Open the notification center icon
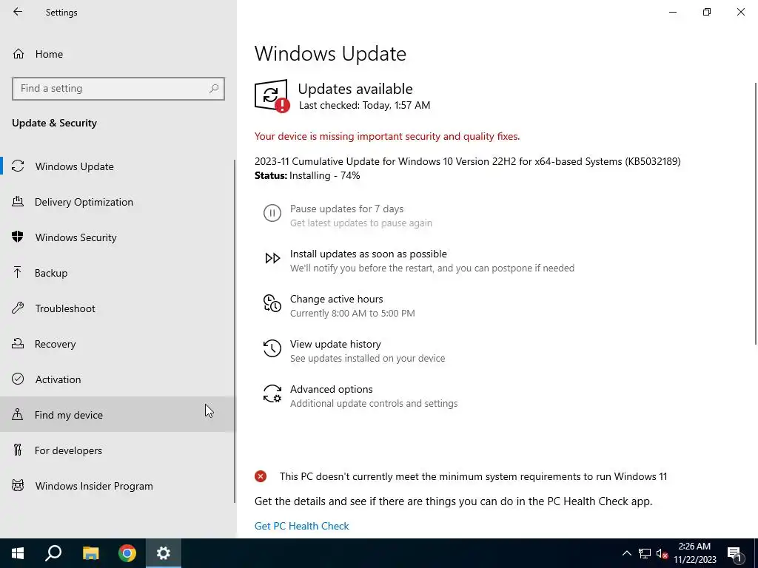Viewport: 758px width, 568px height. (x=735, y=555)
